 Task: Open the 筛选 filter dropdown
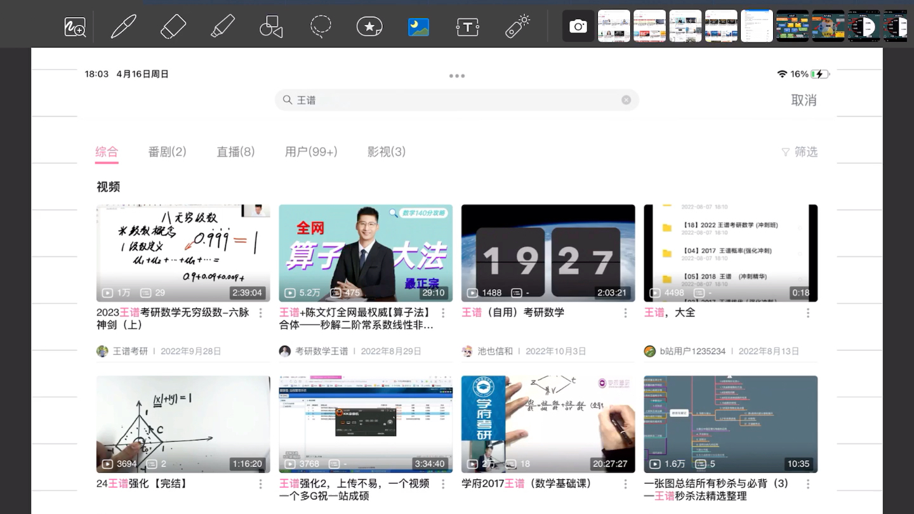tap(799, 152)
